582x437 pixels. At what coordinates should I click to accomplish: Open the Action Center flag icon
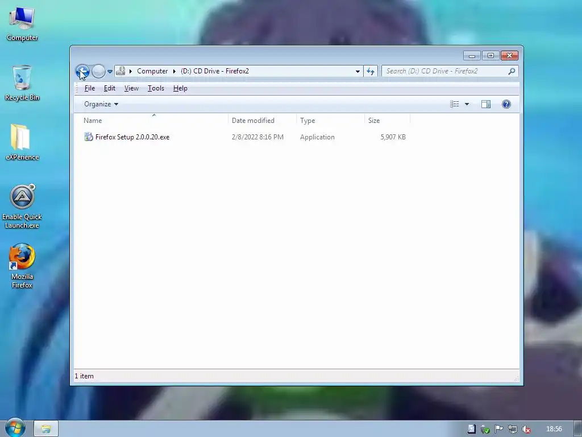click(498, 429)
